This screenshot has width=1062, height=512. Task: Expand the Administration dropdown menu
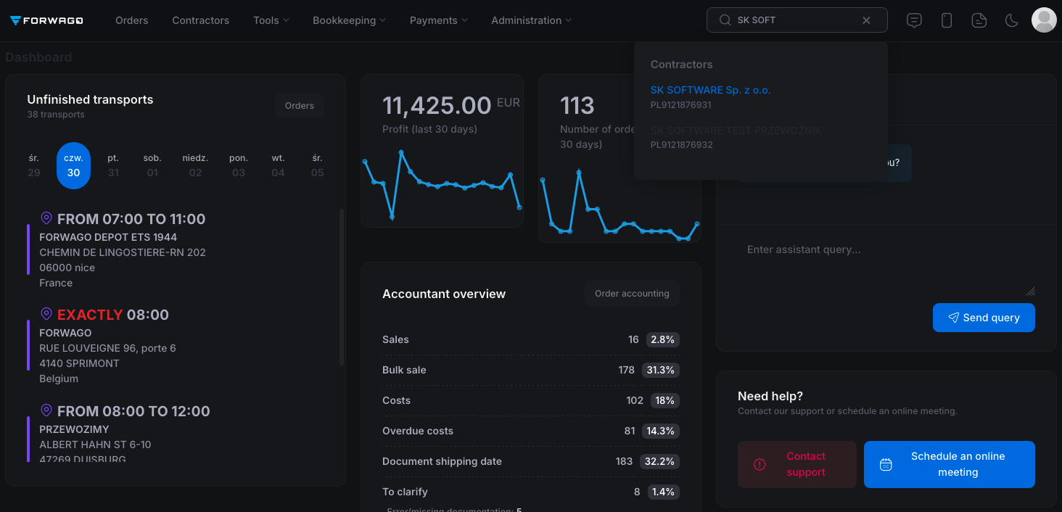pos(531,20)
